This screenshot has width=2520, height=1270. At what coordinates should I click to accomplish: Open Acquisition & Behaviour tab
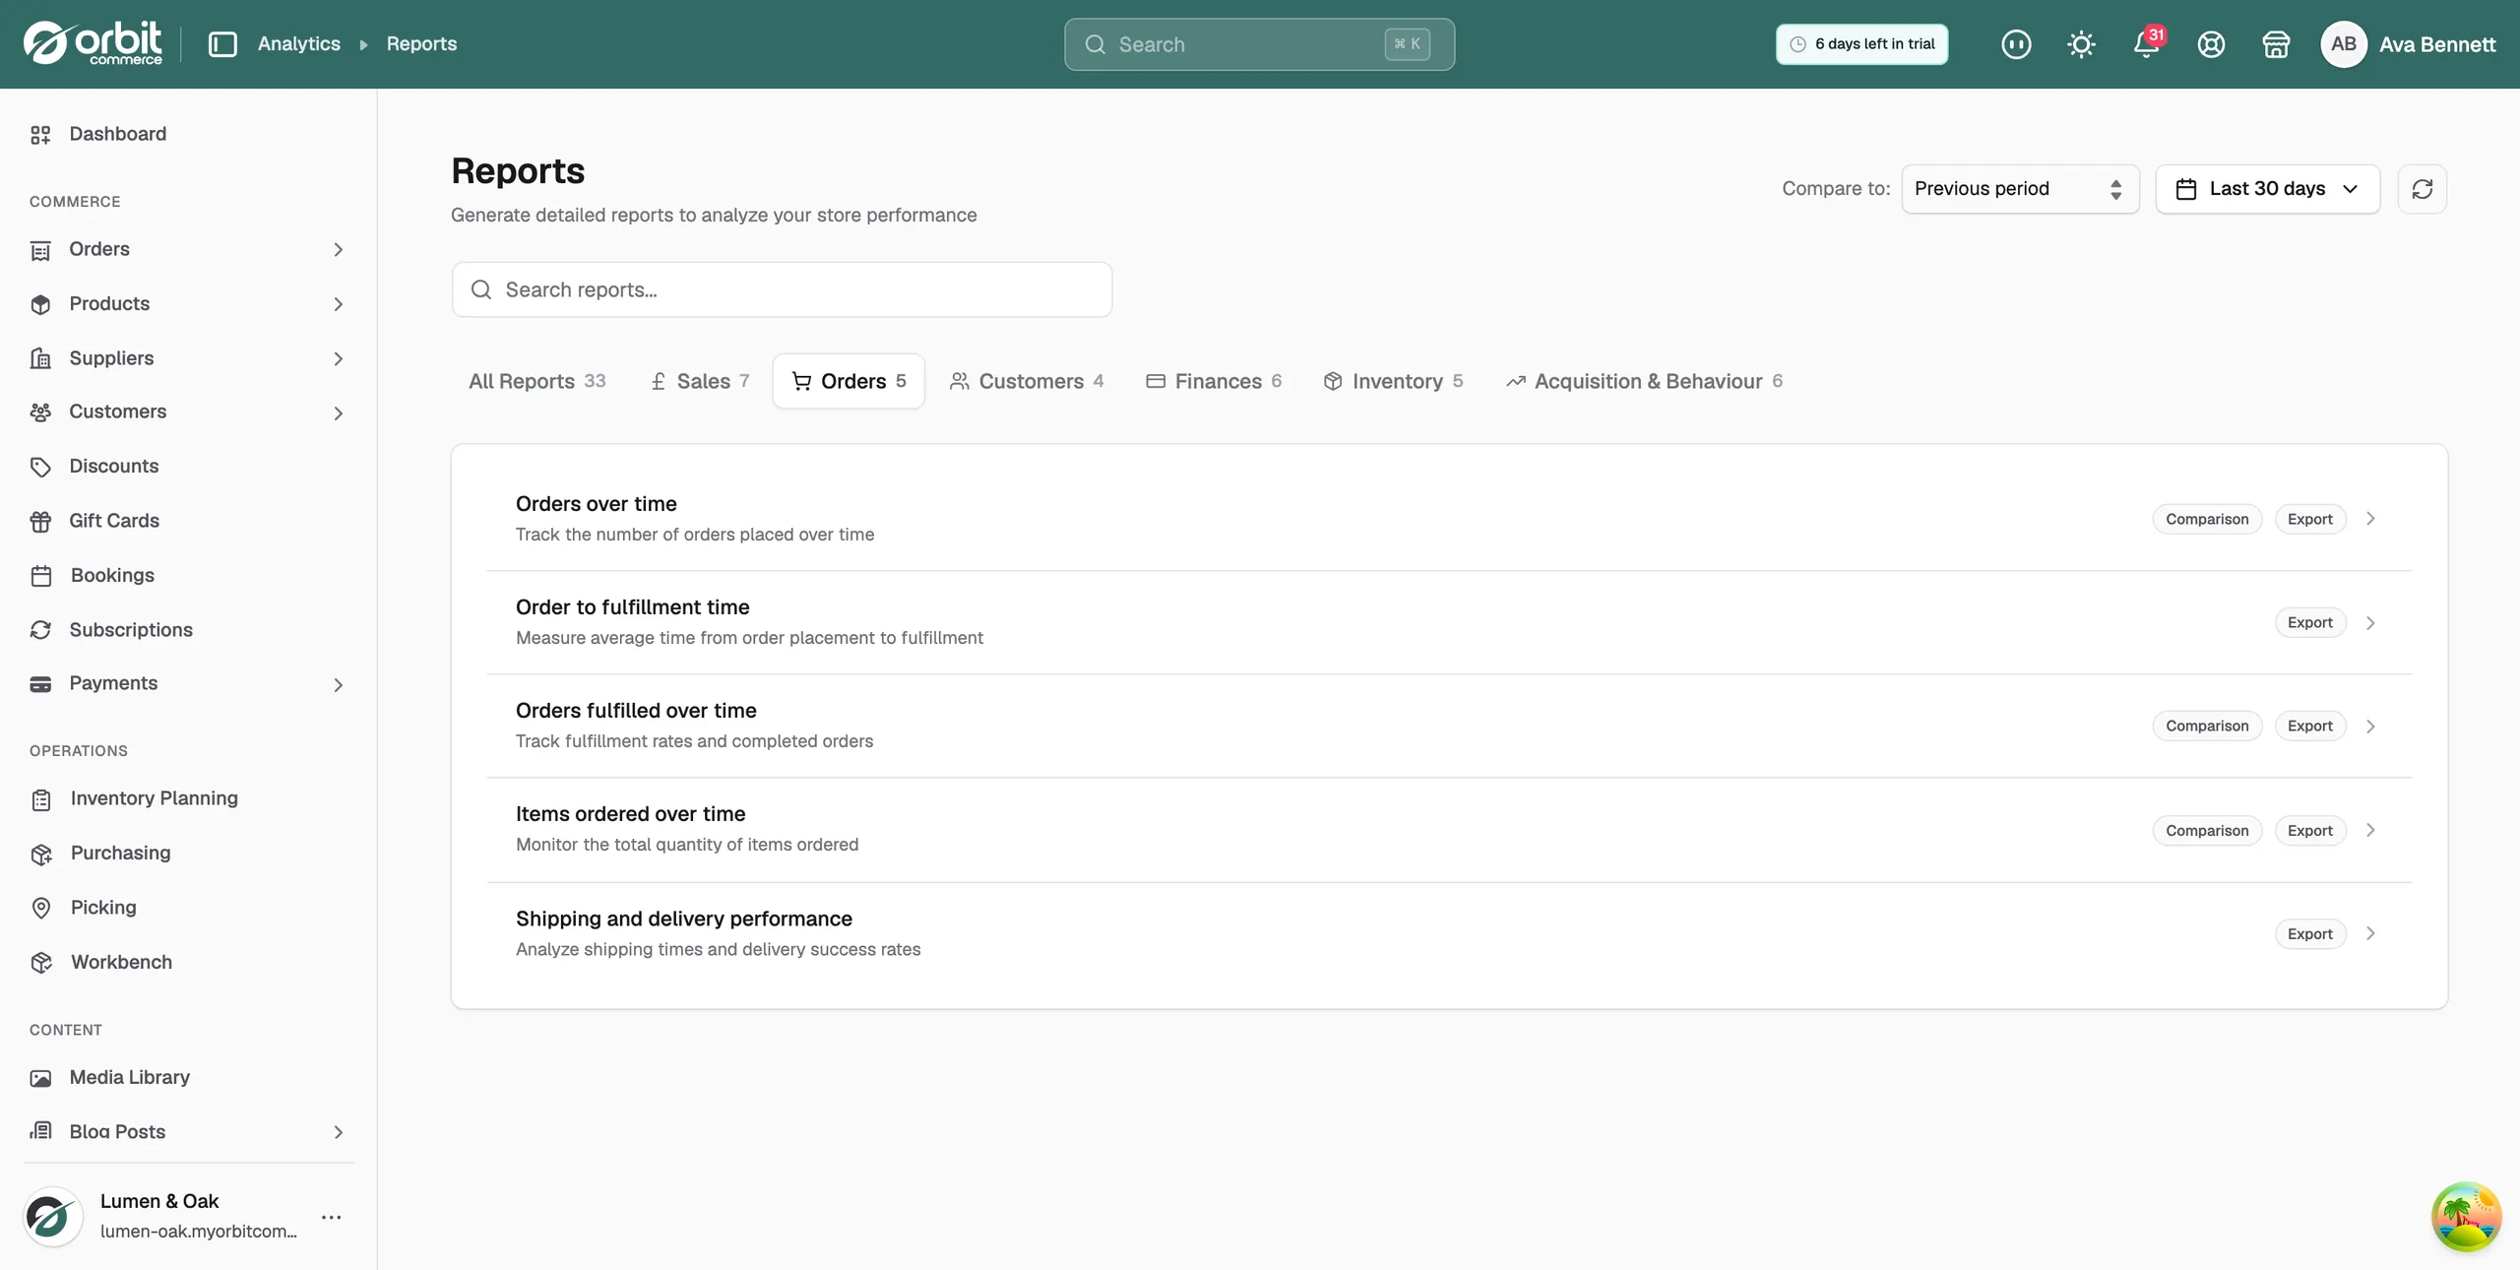[x=1644, y=381]
